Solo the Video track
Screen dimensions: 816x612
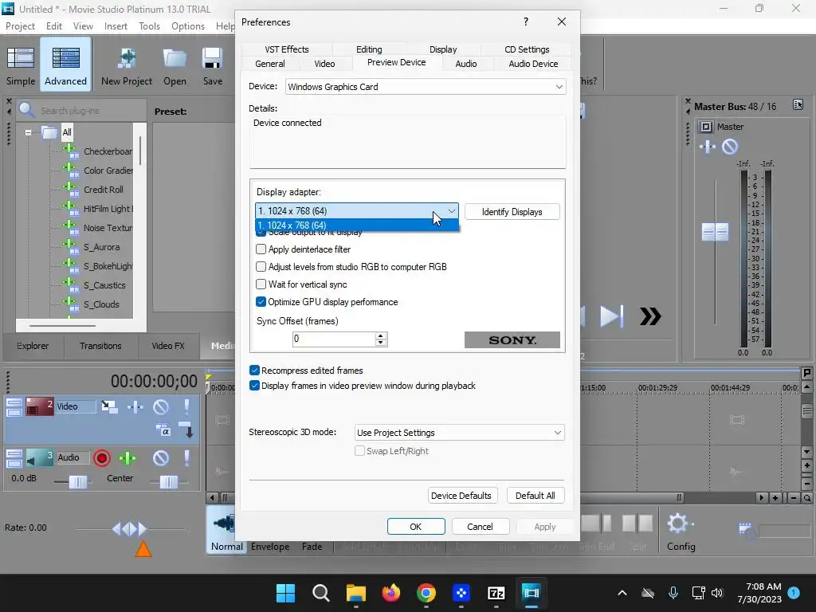186,406
